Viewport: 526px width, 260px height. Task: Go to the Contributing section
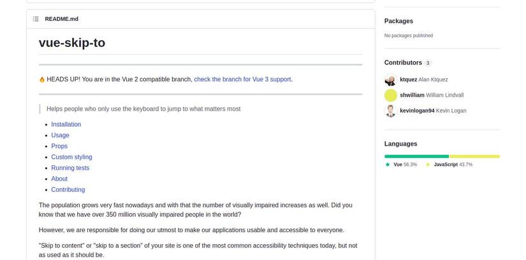click(68, 189)
